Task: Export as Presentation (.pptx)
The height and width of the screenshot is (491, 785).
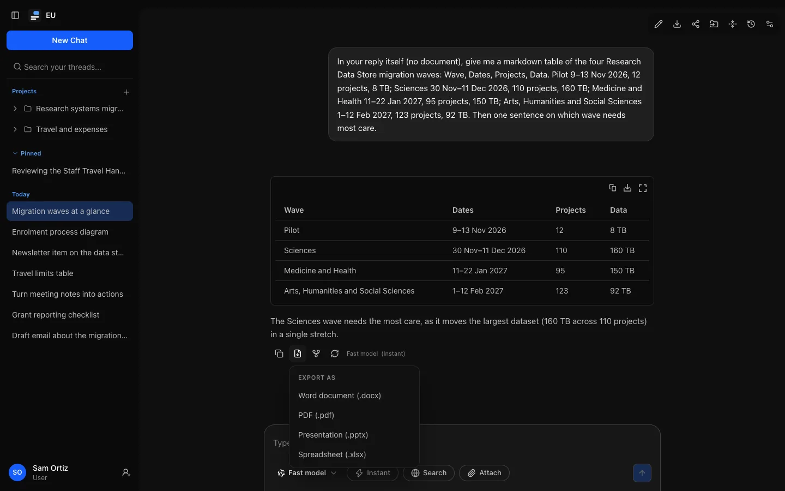Action: coord(354,435)
